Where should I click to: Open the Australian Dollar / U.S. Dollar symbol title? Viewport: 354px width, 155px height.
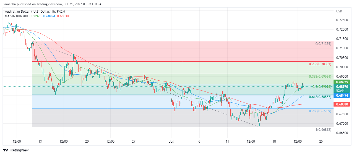point(31,12)
